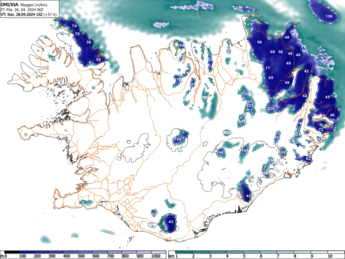Click the 'm 0' label on the legend
Viewport: 345px width, 259px height.
4,256
